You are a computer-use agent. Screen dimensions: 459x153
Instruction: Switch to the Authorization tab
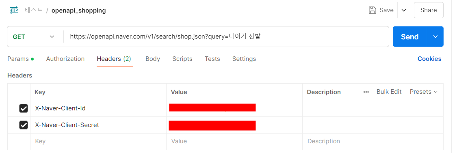coord(65,59)
